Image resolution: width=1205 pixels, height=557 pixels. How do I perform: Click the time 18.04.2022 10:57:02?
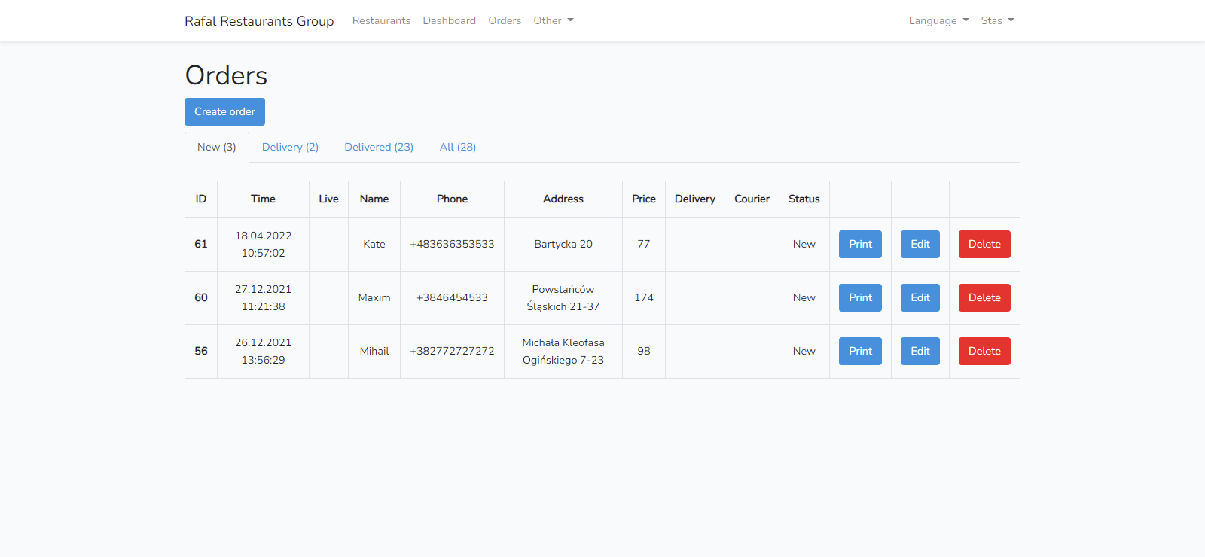[x=263, y=244]
